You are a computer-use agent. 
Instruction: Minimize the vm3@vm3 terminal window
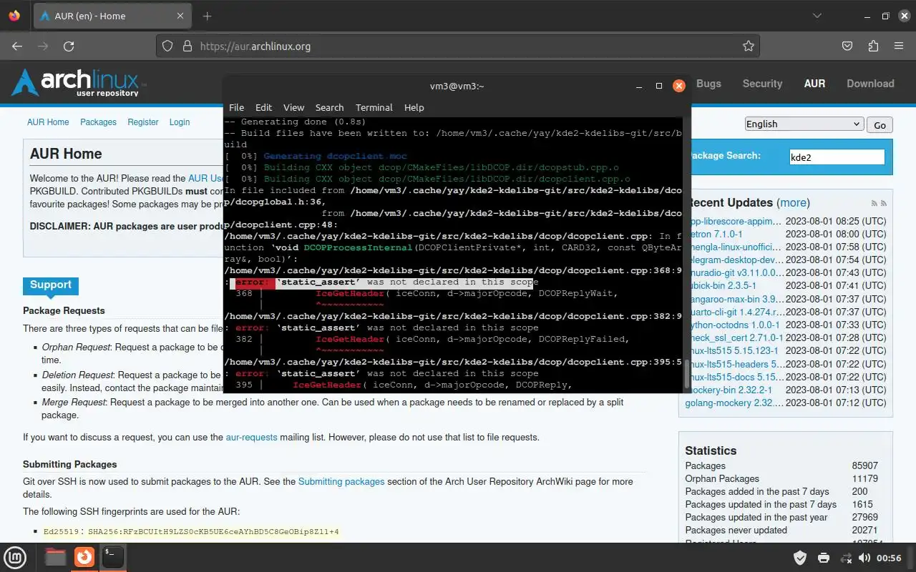640,86
